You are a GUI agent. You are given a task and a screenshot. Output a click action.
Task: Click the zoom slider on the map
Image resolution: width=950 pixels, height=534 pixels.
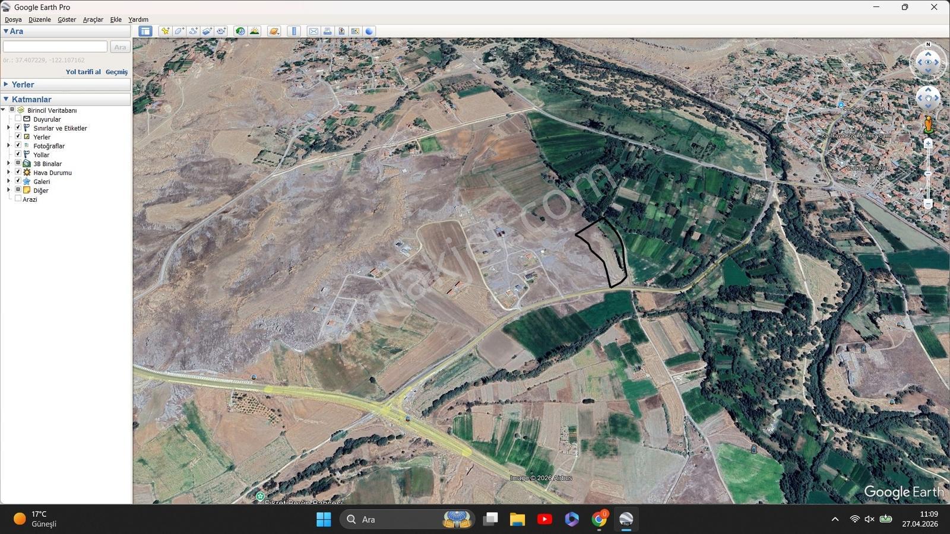[x=928, y=173]
